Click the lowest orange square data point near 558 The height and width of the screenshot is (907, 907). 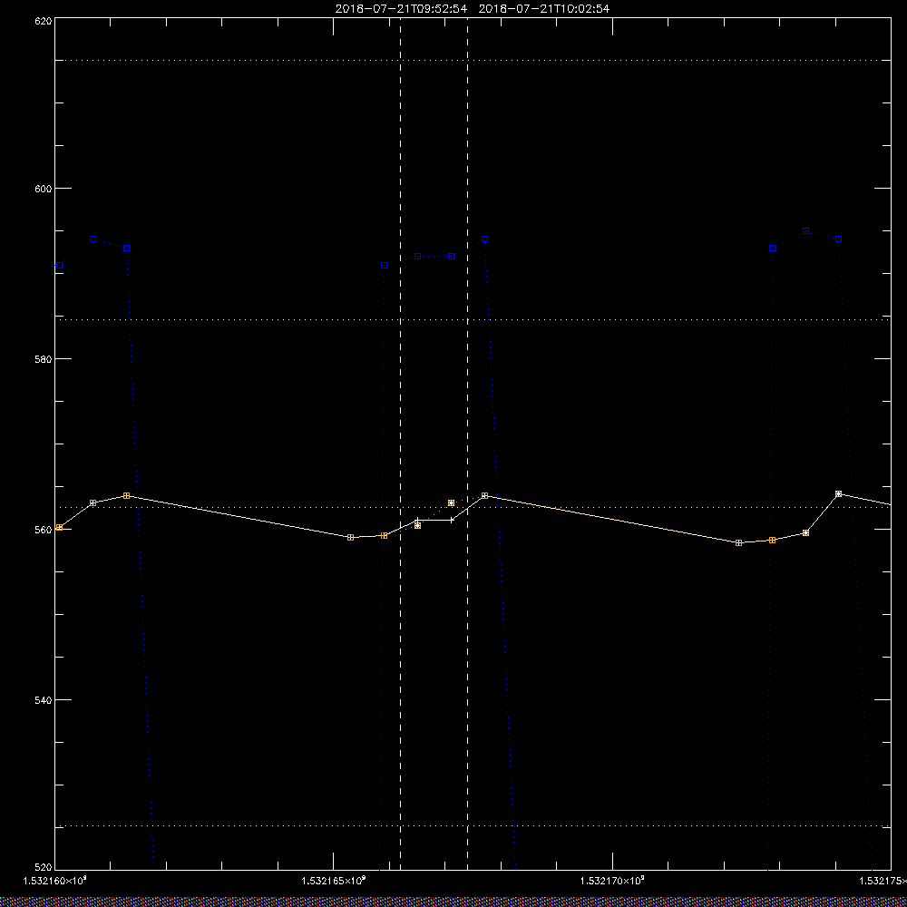738,542
